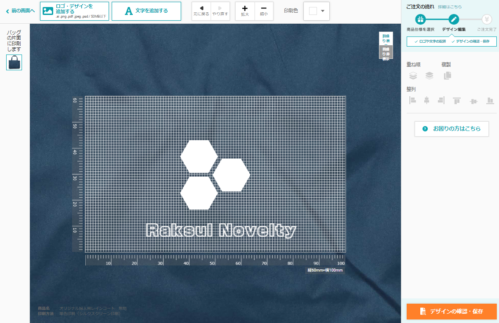Click the お困りの方はこちら help button
The width and height of the screenshot is (499, 323).
pos(452,129)
